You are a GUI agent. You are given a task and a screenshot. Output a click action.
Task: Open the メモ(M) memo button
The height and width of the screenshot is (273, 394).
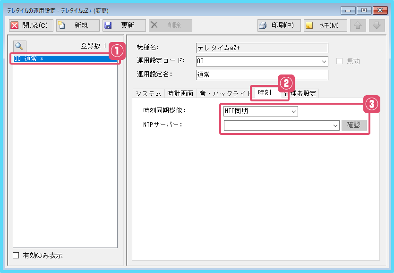pyautogui.click(x=325, y=25)
